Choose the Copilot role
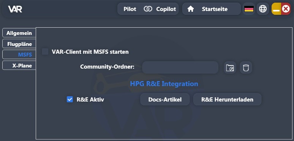The height and width of the screenshot is (141, 294). pos(166,9)
